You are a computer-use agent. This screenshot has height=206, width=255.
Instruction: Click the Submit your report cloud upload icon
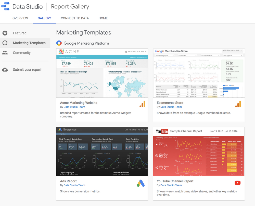tap(5, 70)
